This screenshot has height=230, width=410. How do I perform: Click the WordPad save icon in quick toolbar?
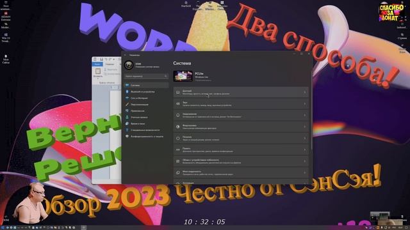point(101,59)
